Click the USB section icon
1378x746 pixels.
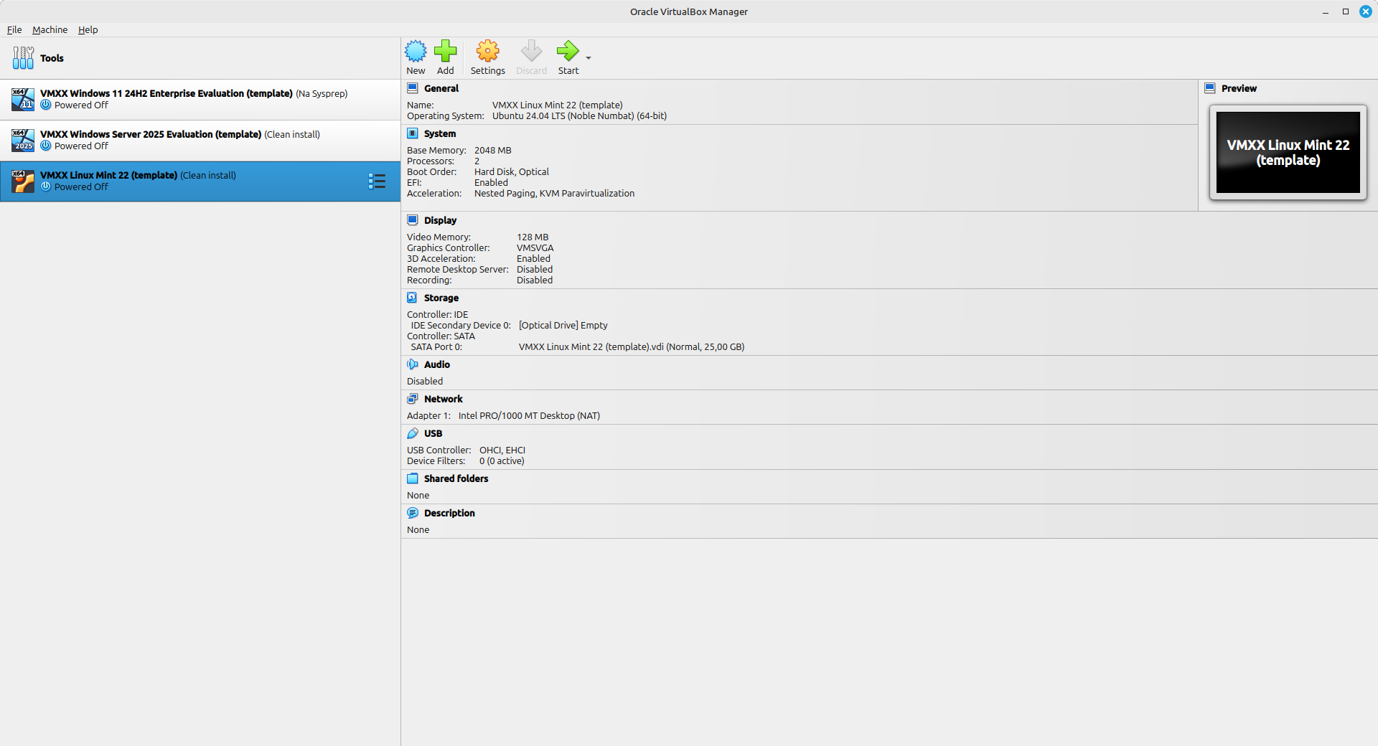coord(412,433)
